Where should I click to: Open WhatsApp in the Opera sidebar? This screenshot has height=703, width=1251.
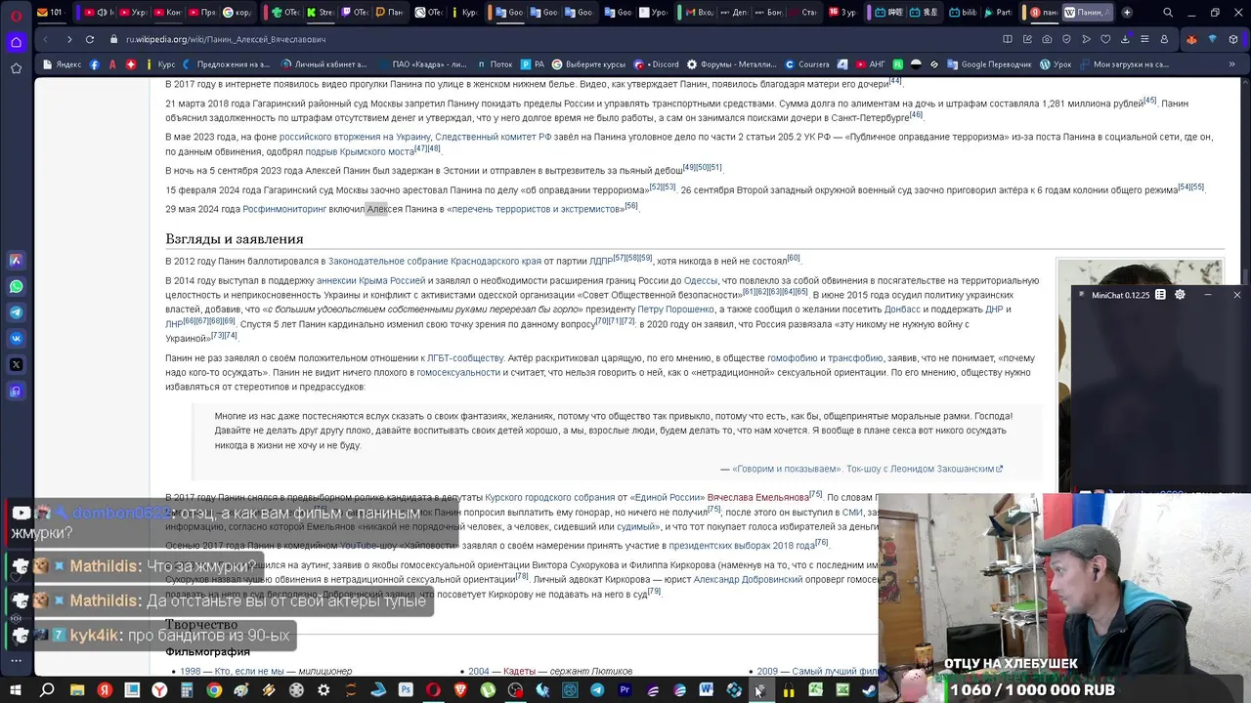[x=16, y=286]
